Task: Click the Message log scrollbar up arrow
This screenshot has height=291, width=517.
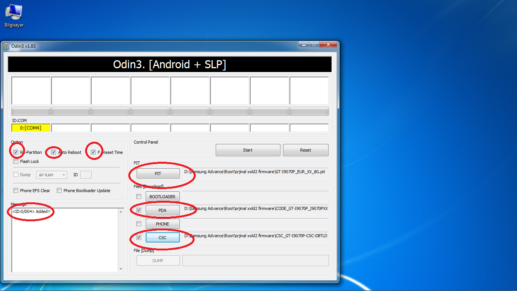Action: [121, 211]
